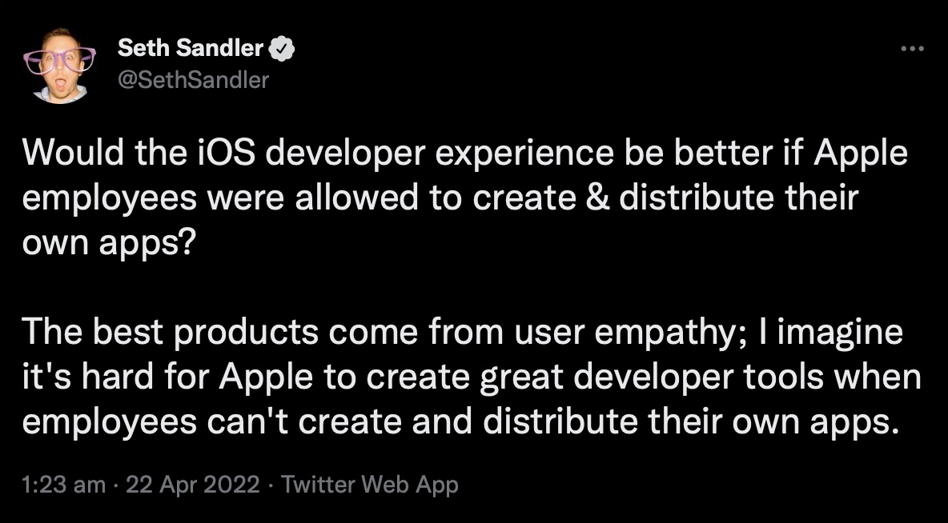This screenshot has height=523, width=948.
Task: Click the verified badge next to Seth Sandler
Action: coord(280,47)
